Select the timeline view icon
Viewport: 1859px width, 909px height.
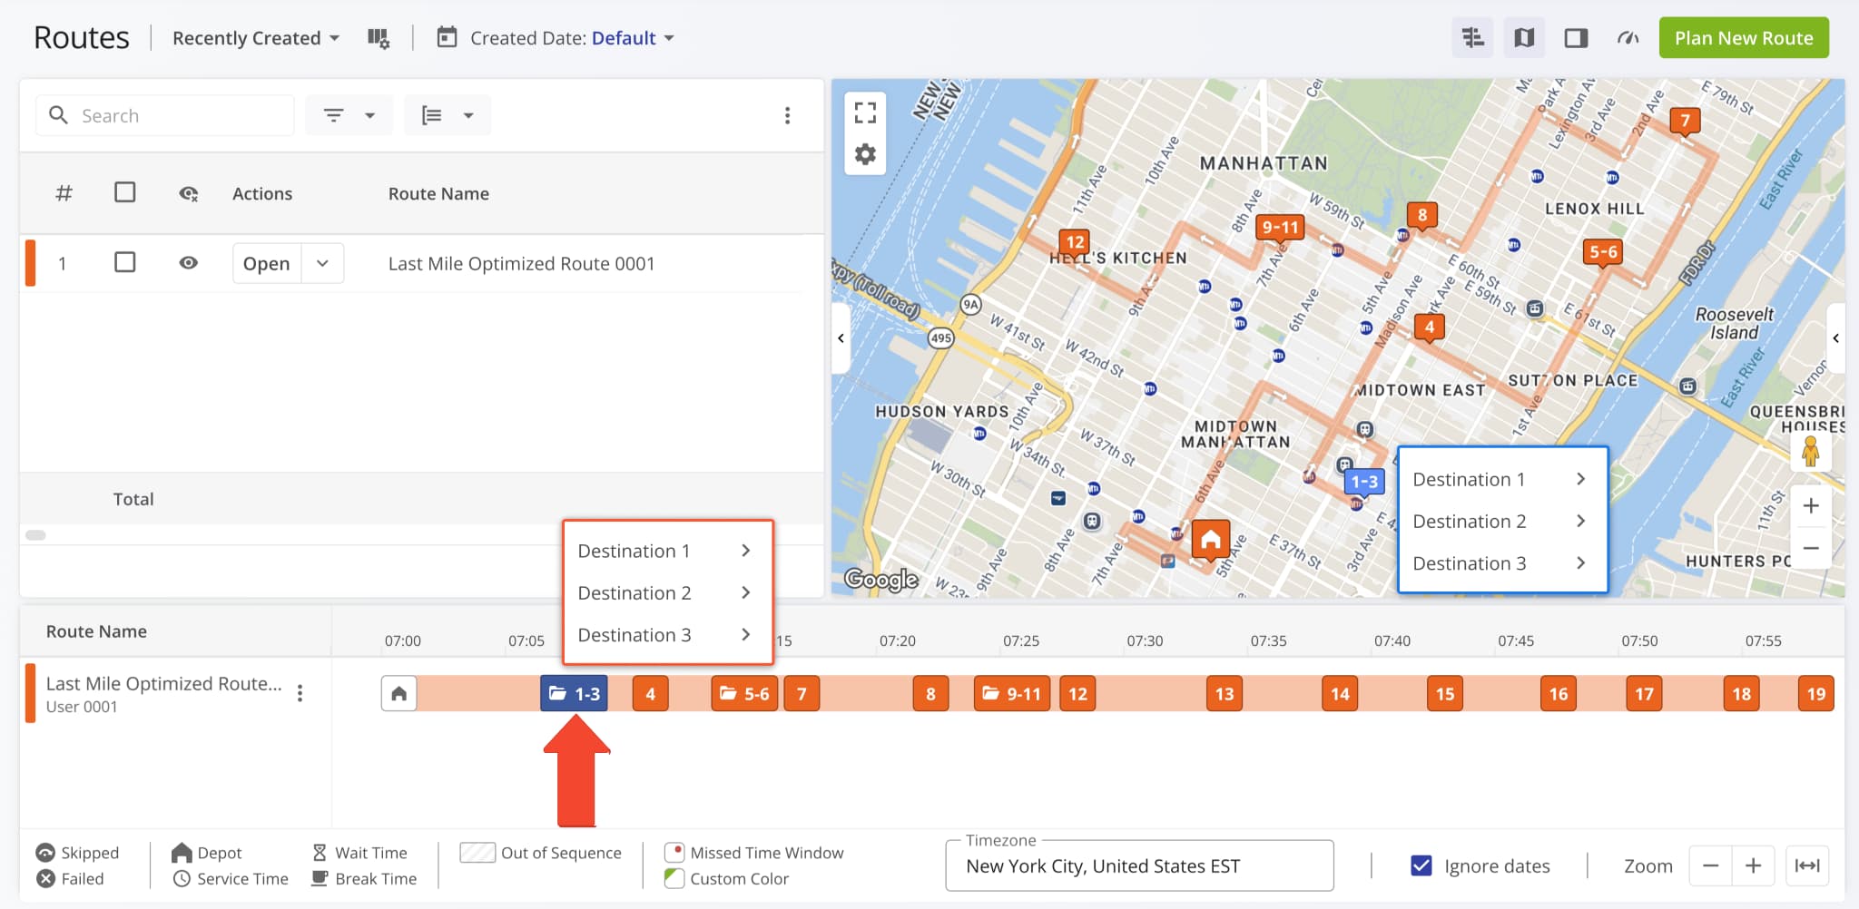pos(1471,37)
